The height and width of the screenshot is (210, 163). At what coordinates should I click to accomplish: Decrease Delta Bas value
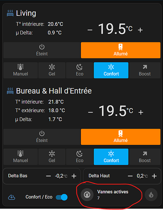click(x=49, y=176)
